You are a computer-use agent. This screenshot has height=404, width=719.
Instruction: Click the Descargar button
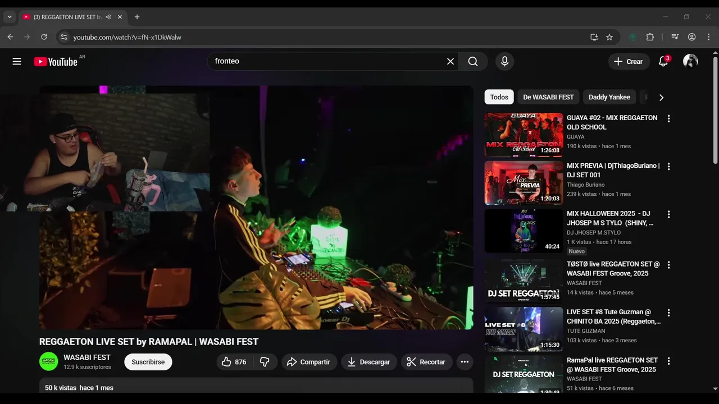coord(369,362)
